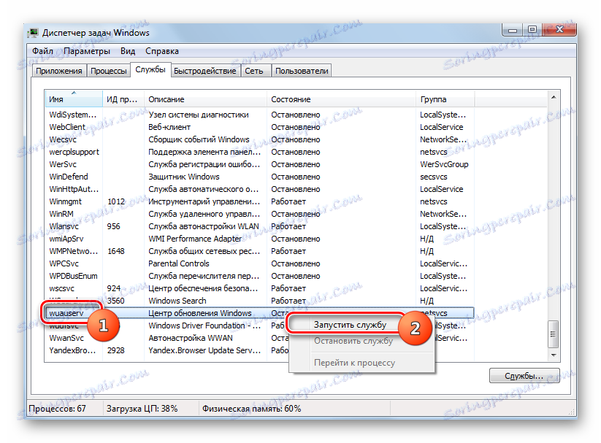
Task: Select the Службы tab
Action: pos(150,70)
